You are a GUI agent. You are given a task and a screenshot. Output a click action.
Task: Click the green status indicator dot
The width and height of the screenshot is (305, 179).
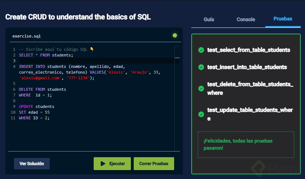[175, 35]
